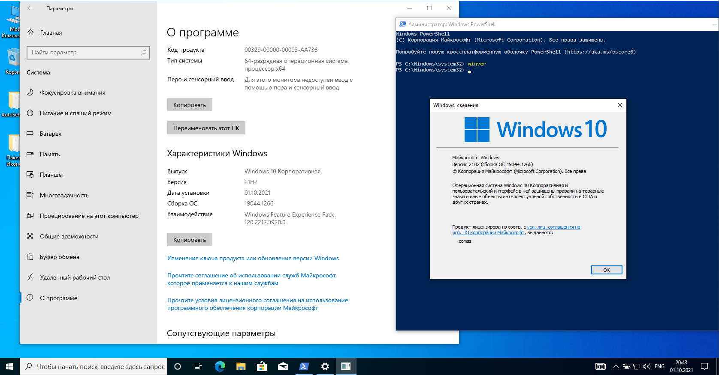Open File Explorer from the taskbar

(241, 366)
